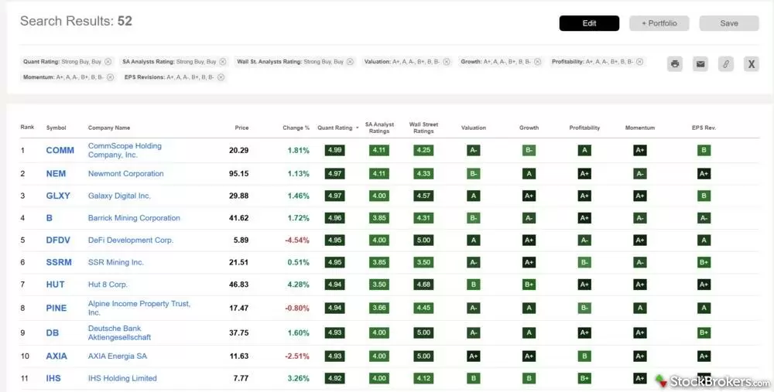Open IHS Holding Limited company link
774x392 pixels.
(x=122, y=378)
